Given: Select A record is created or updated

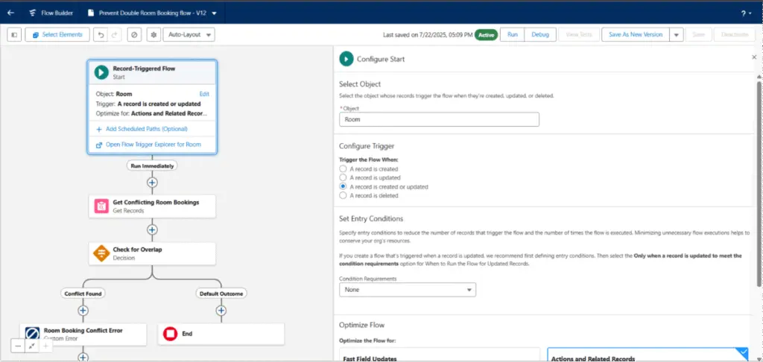Looking at the screenshot, I should [x=343, y=186].
